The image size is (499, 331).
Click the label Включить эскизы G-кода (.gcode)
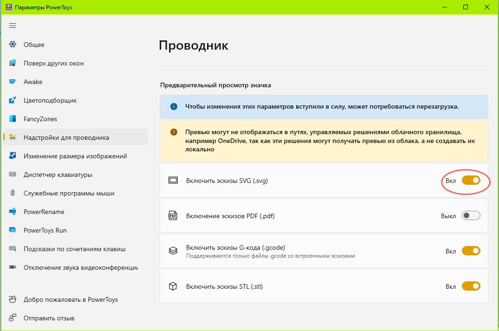(235, 247)
